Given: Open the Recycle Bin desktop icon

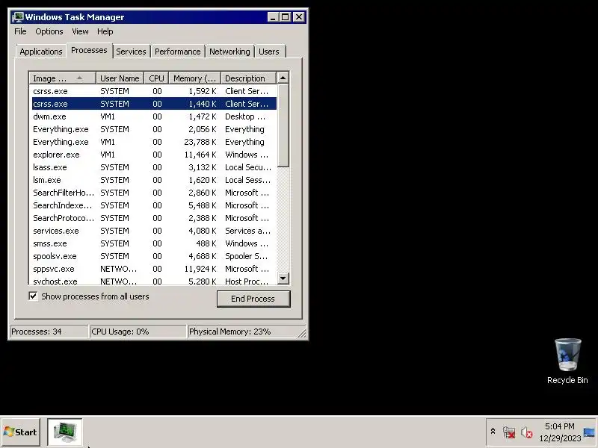Looking at the screenshot, I should [567, 361].
